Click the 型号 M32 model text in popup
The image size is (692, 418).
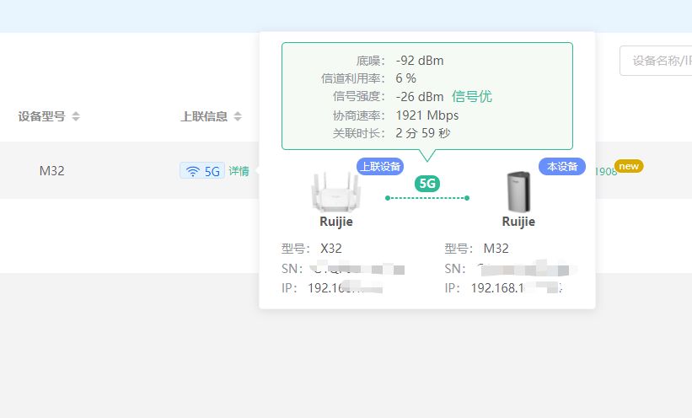click(476, 249)
